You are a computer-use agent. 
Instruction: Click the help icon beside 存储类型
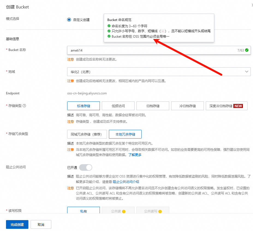[x=25, y=106]
